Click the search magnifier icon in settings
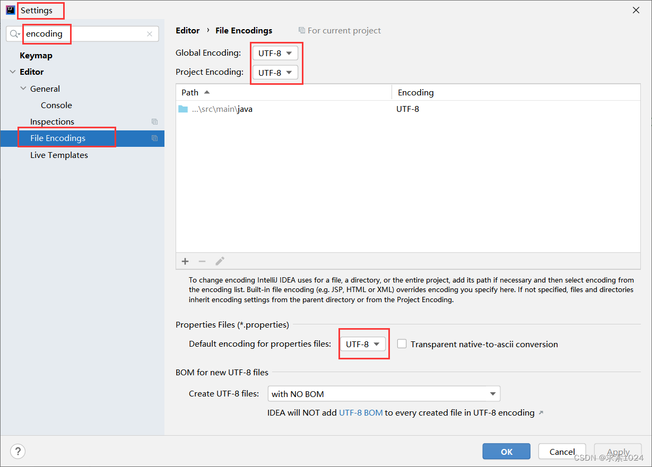652x467 pixels. (x=15, y=34)
